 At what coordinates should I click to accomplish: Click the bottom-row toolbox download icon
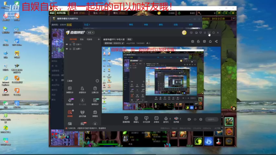(x=95, y=124)
